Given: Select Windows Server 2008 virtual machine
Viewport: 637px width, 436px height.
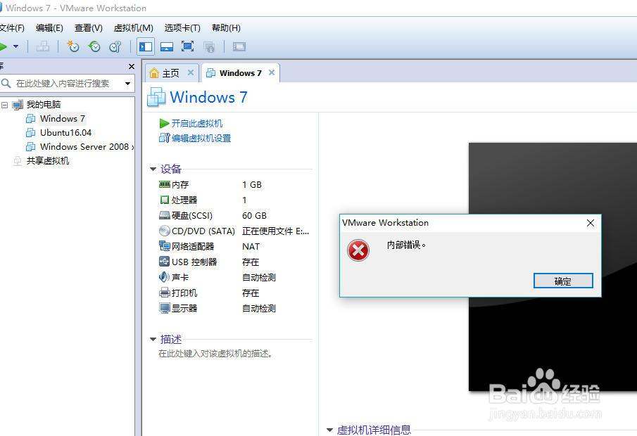Looking at the screenshot, I should pyautogui.click(x=86, y=146).
